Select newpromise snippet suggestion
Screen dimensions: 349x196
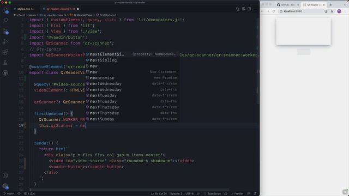[x=132, y=78]
